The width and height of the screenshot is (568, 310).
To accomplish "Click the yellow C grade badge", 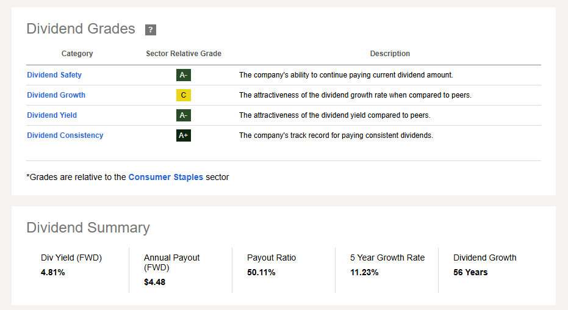I will point(184,95).
